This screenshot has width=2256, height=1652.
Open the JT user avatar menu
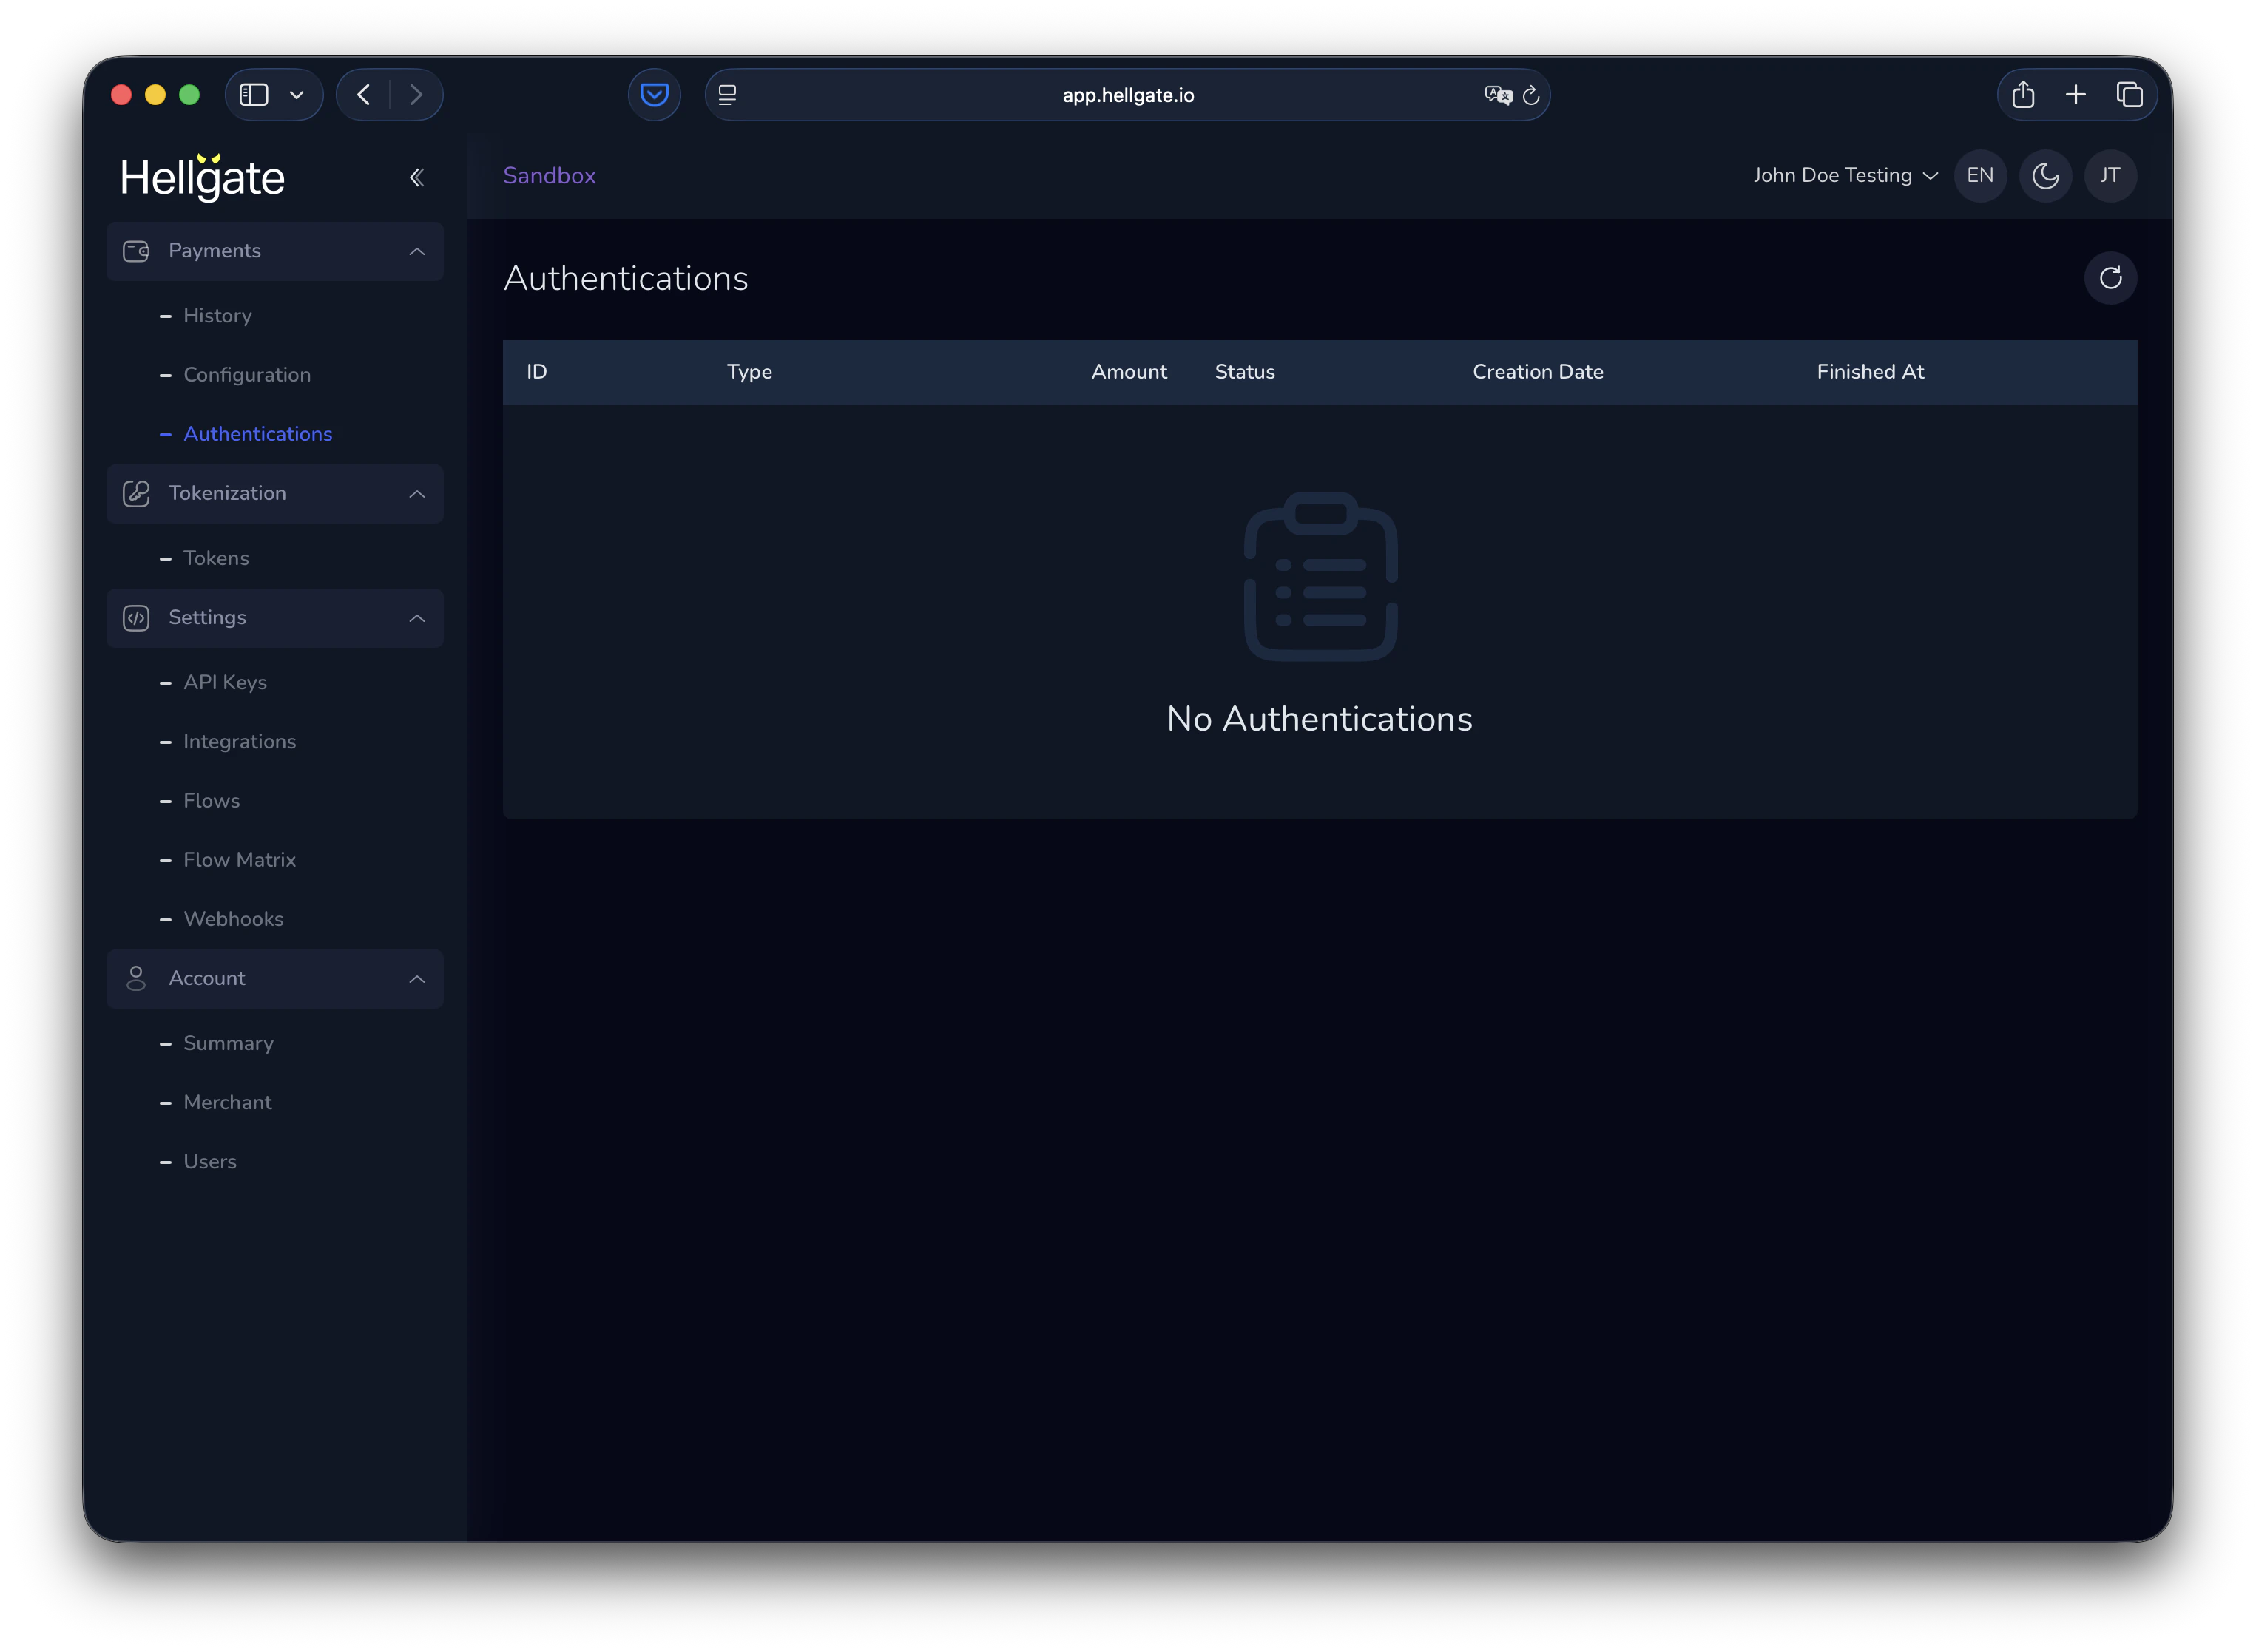(2110, 176)
